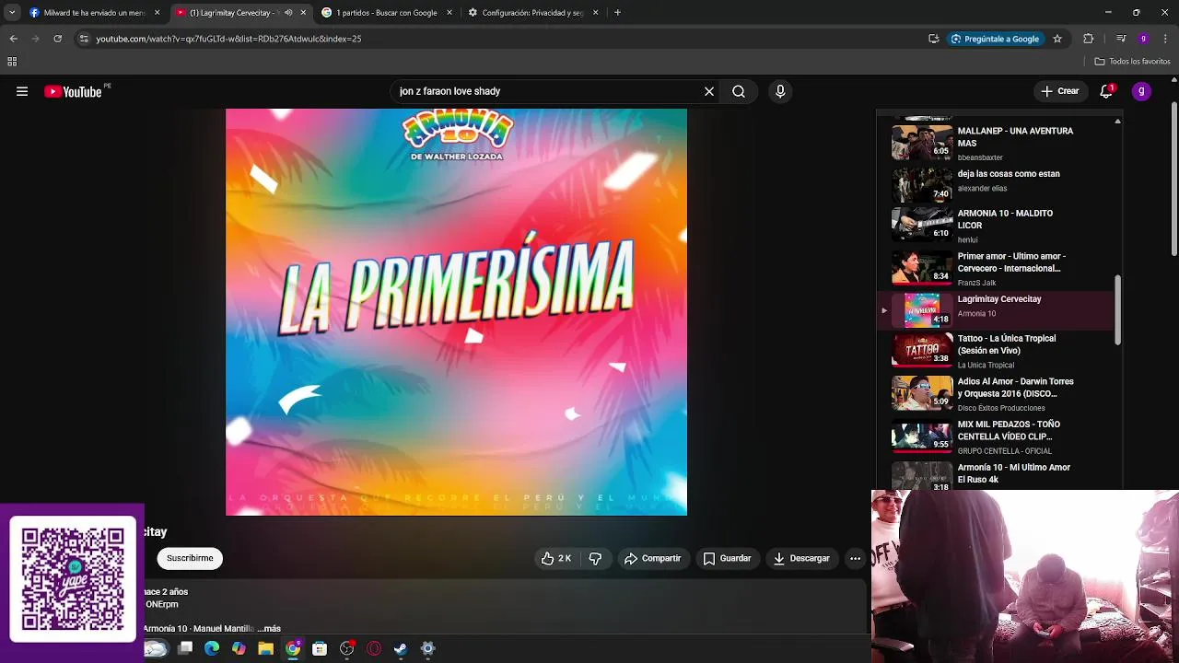Open the YouTube account avatar menu

1141,91
